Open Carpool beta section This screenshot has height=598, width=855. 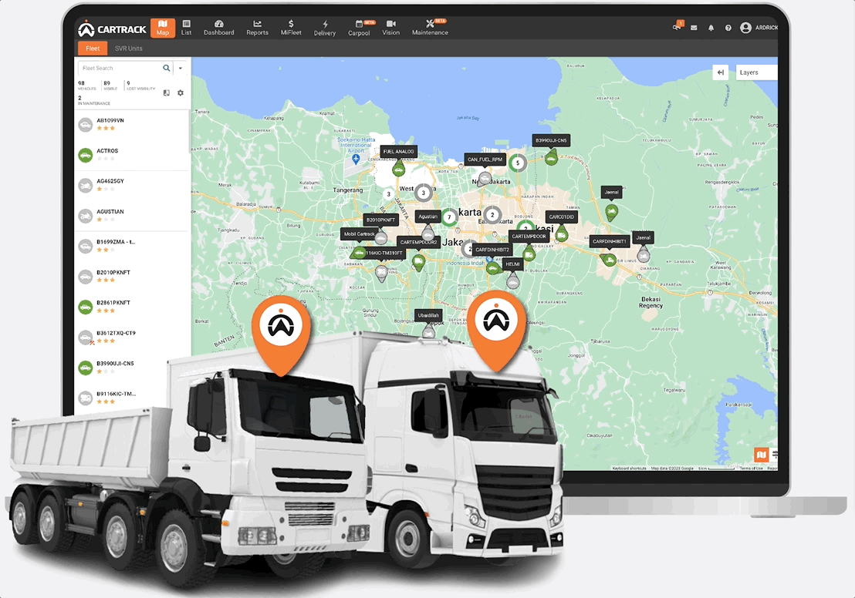pyautogui.click(x=360, y=29)
